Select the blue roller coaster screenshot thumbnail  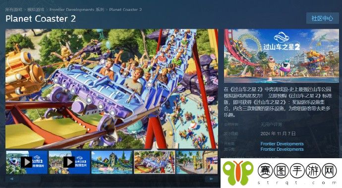point(155,162)
